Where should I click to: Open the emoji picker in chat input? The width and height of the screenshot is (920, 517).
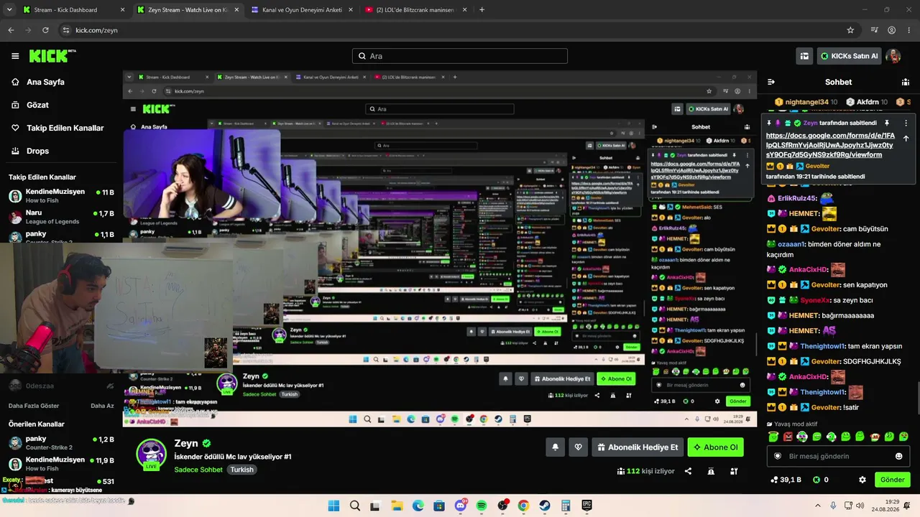click(898, 456)
